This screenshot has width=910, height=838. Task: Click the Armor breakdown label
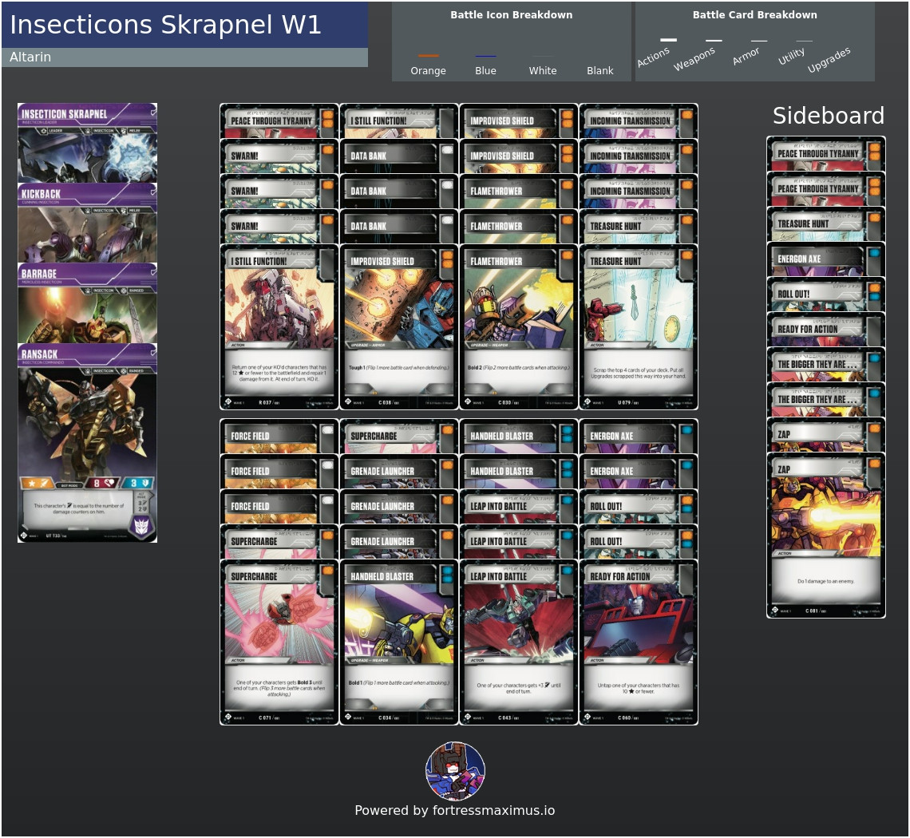(746, 56)
